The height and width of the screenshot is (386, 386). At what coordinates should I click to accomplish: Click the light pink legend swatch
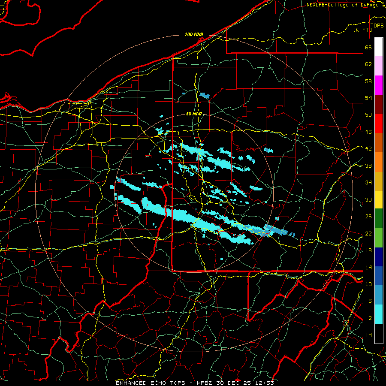tap(379, 66)
